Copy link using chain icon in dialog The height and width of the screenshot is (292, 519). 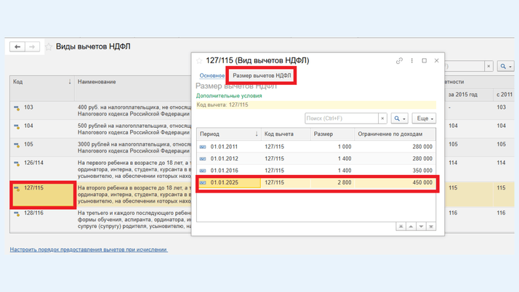399,61
